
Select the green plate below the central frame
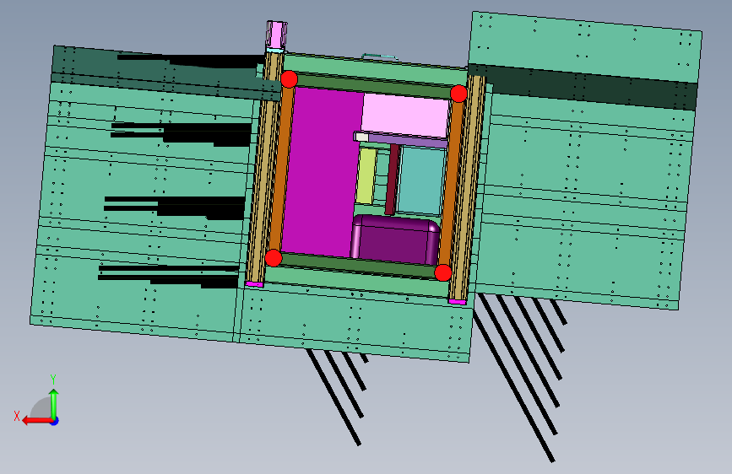click(x=355, y=322)
